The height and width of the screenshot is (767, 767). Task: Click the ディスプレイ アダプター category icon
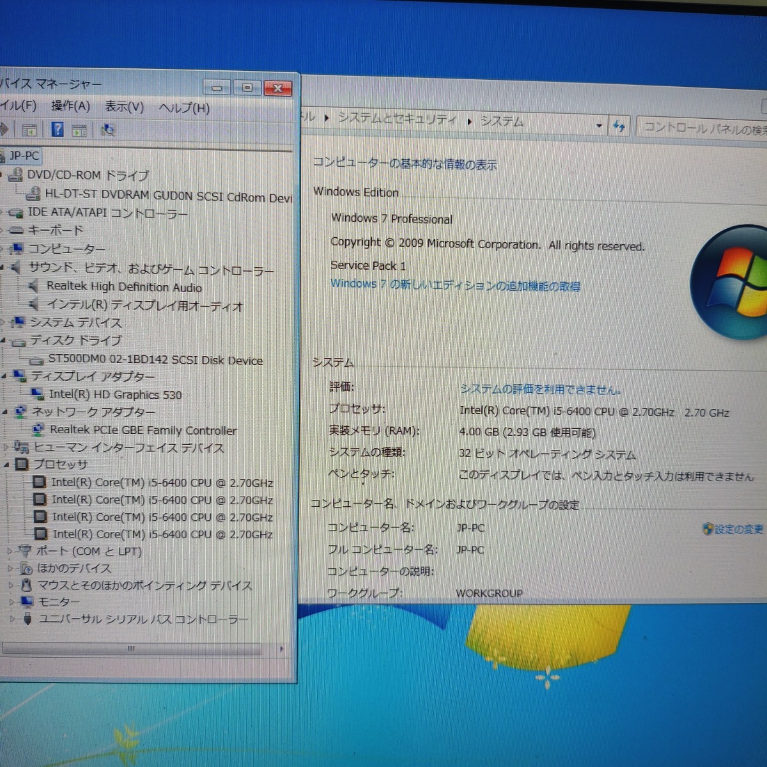click(x=20, y=376)
